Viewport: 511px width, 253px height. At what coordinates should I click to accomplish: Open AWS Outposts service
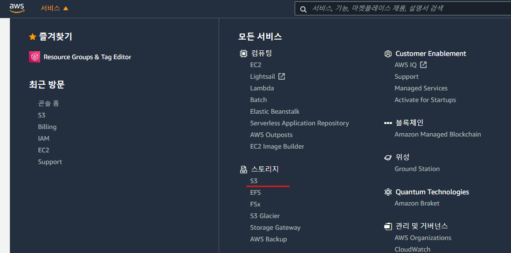[271, 135]
